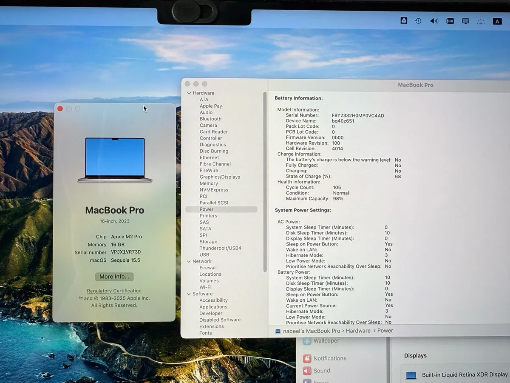Open the volume control in the menu bar
This screenshot has width=510, height=383.
pos(434,21)
